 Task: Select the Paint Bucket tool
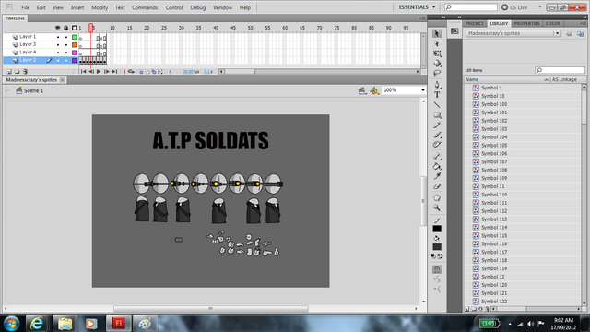[x=437, y=166]
